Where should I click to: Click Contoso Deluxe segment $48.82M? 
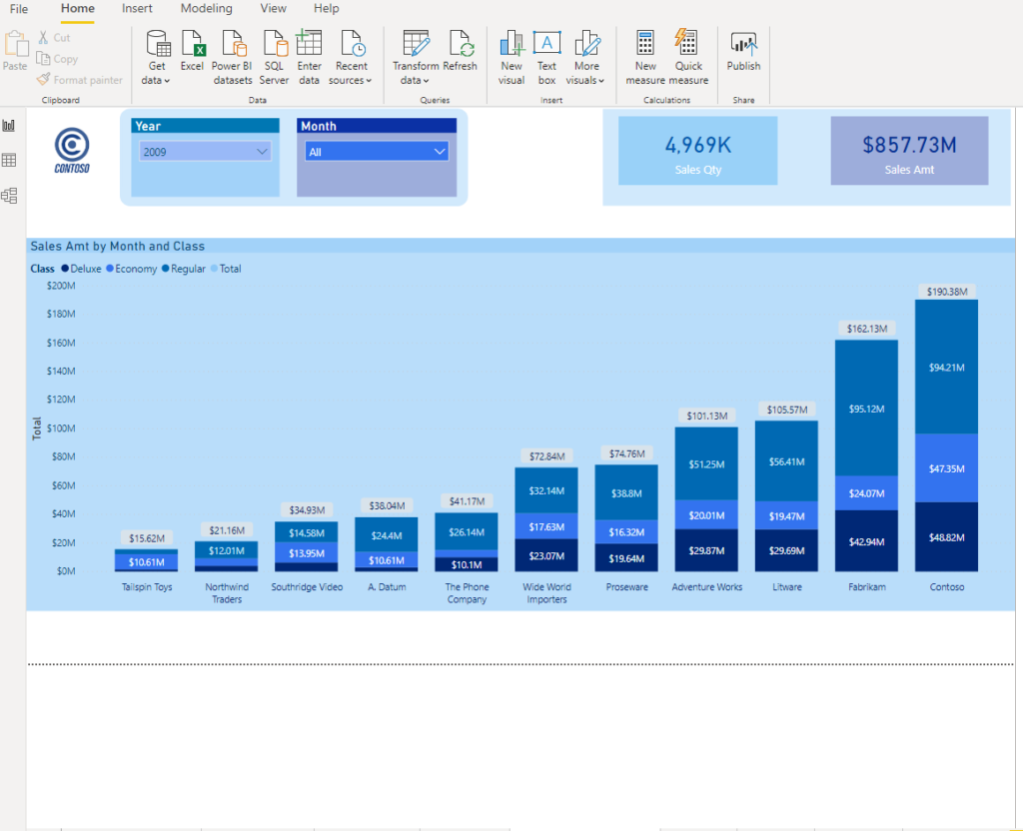pyautogui.click(x=947, y=536)
